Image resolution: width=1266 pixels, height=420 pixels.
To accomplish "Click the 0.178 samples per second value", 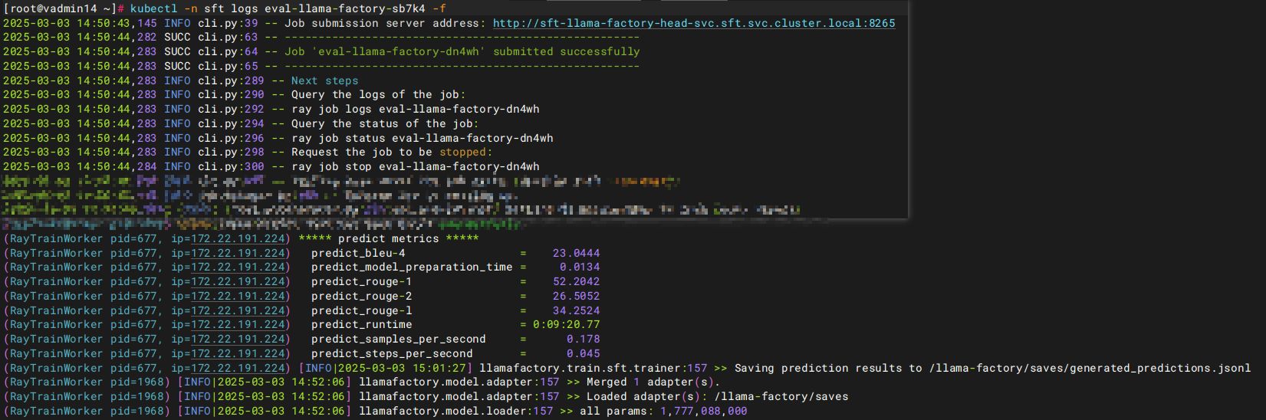I will click(583, 339).
